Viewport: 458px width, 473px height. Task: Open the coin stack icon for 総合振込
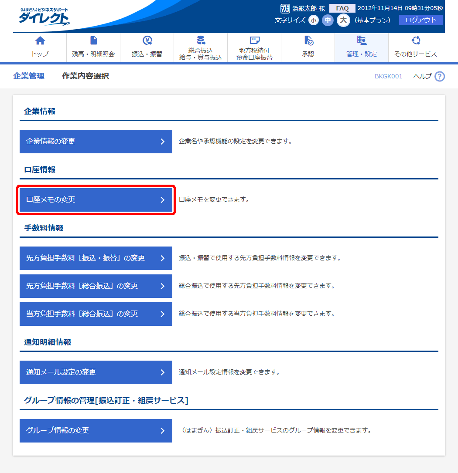point(201,41)
